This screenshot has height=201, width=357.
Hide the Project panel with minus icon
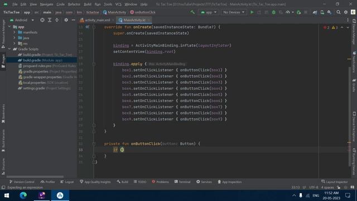[73, 20]
